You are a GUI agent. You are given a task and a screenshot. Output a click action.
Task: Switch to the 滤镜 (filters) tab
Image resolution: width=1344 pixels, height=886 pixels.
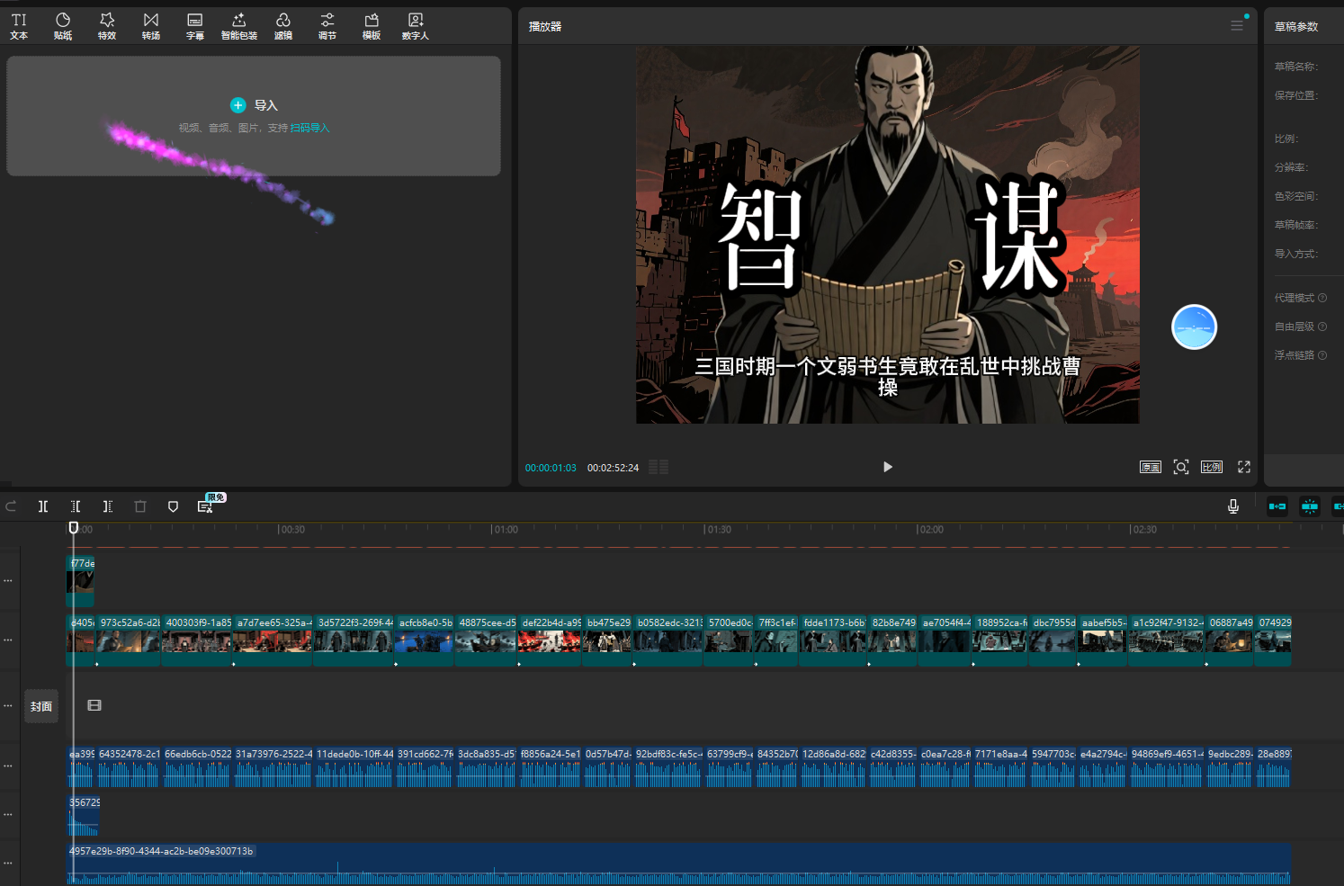[x=282, y=26]
